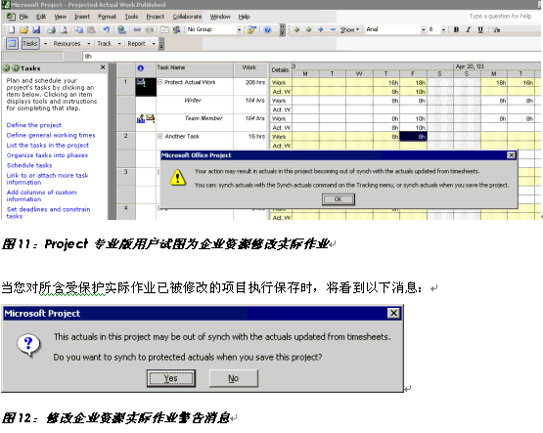Screen dimensions: 543x433
Task: Outdent task with first green arrow
Action: 296,29
